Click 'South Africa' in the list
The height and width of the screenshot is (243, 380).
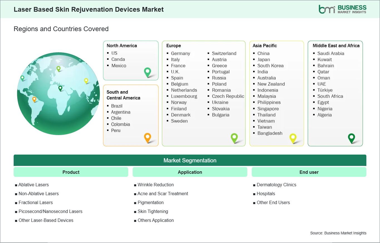click(x=330, y=96)
